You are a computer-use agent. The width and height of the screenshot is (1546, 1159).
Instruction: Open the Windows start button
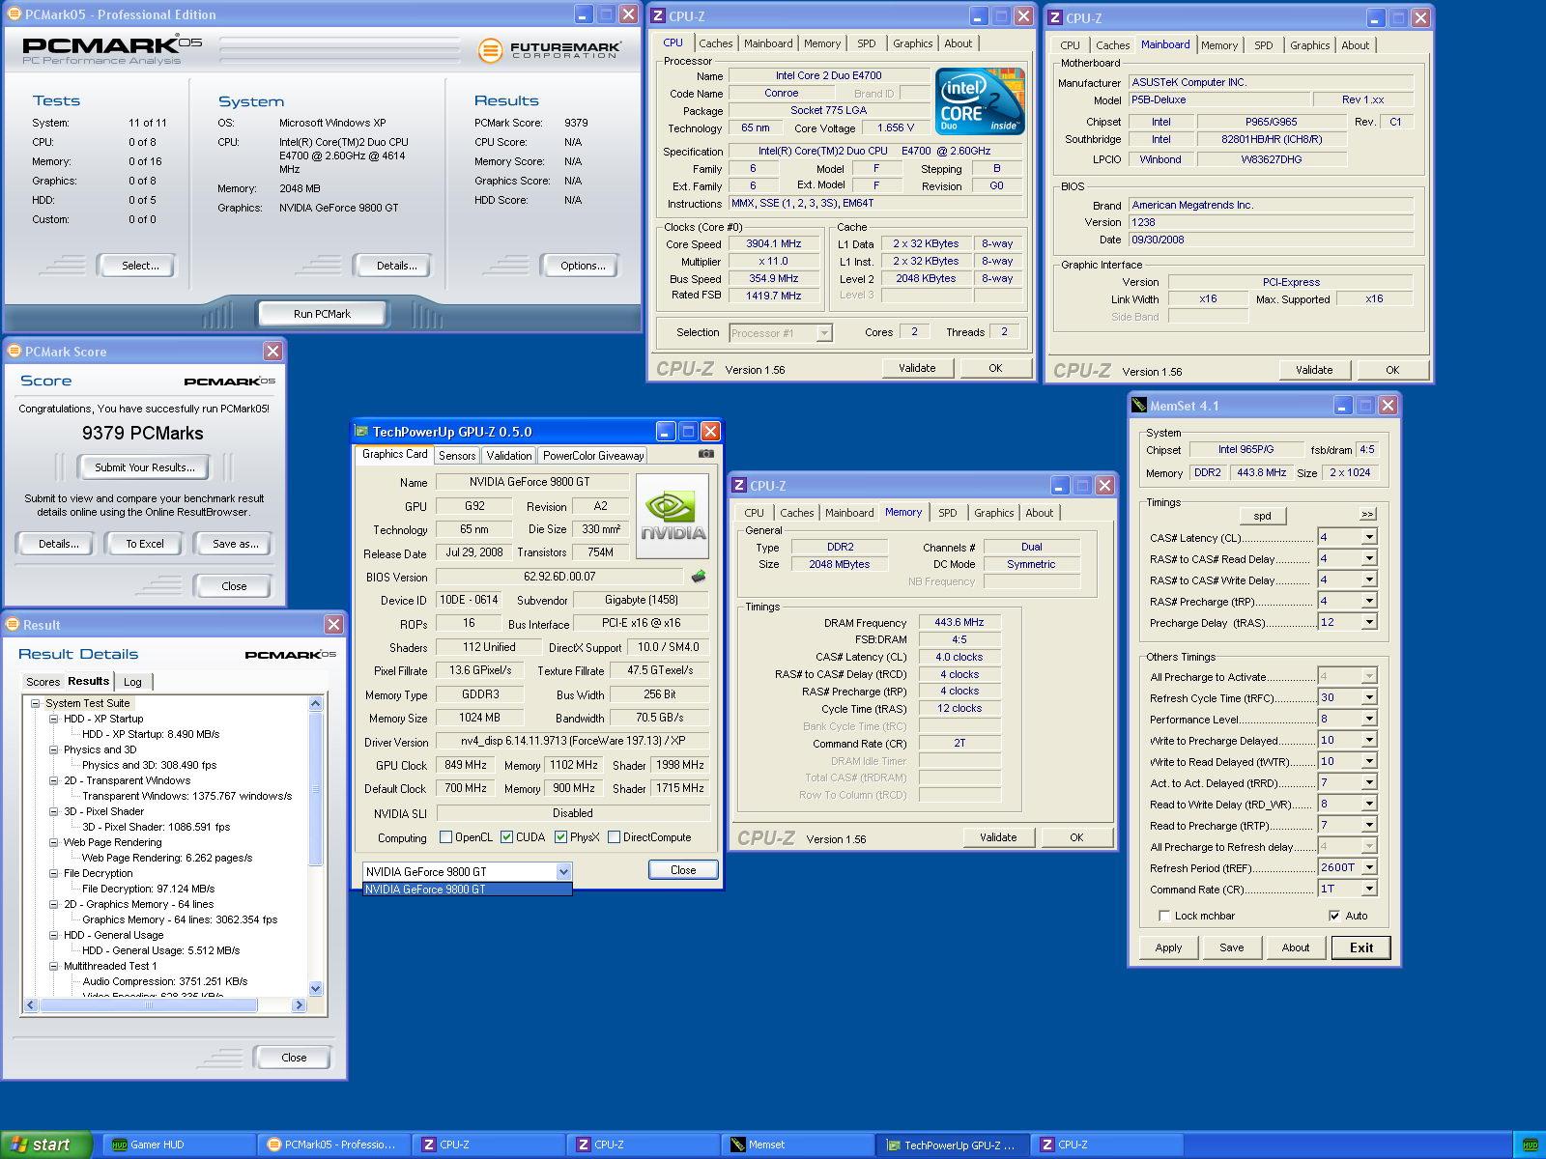click(46, 1145)
